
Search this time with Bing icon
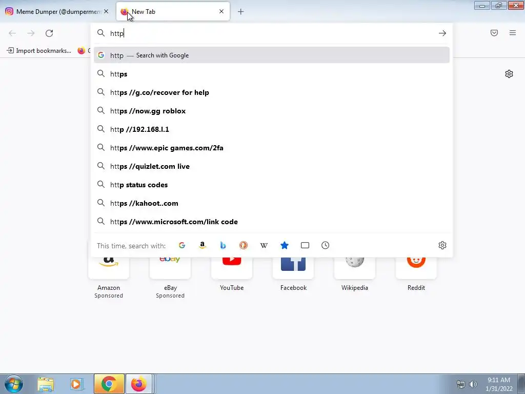[x=223, y=245]
